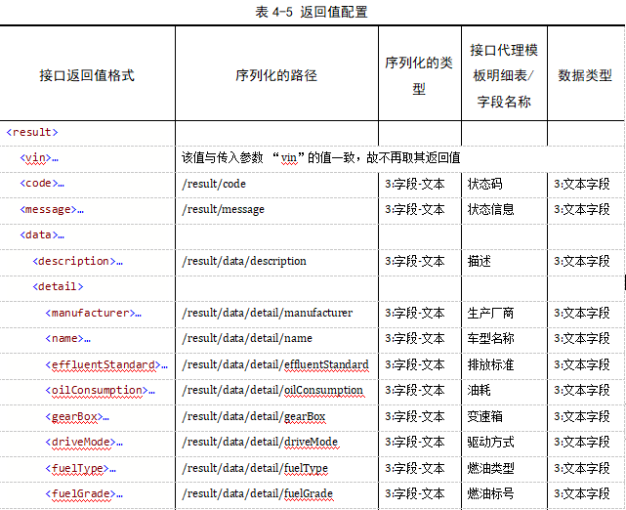The image size is (626, 510).
Task: Click the '序列化的类型' header cell
Action: pos(419,75)
